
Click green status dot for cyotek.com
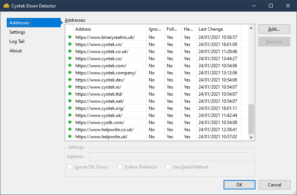70,65
